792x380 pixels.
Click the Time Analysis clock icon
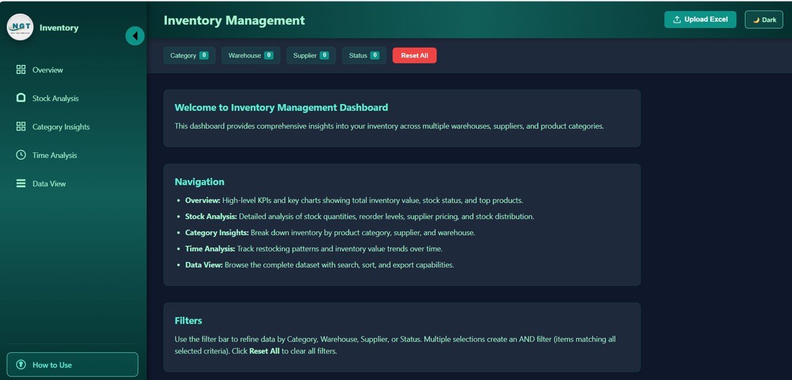pyautogui.click(x=21, y=155)
